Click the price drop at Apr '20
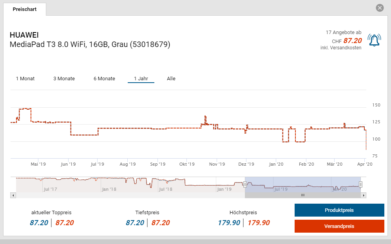 366,141
